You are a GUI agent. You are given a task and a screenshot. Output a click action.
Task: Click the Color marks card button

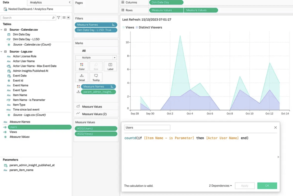tap(82, 66)
